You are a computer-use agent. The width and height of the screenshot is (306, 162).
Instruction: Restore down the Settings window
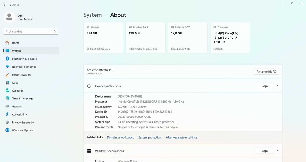292,3
